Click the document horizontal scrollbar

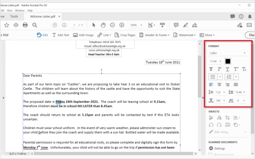point(113,154)
